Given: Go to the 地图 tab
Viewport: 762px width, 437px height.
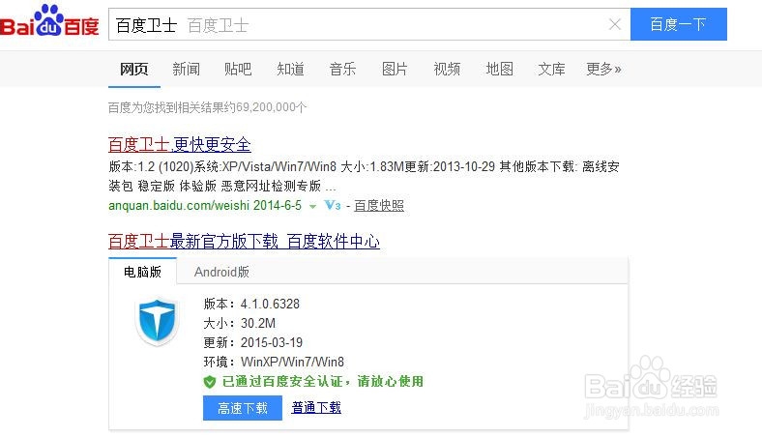Looking at the screenshot, I should 500,69.
